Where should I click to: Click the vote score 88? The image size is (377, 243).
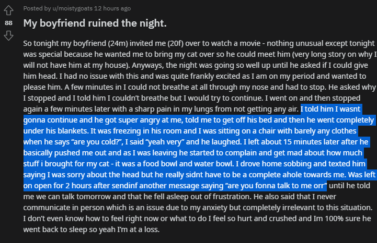point(8,23)
